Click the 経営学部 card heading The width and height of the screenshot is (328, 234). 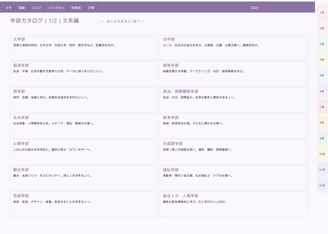point(171,65)
